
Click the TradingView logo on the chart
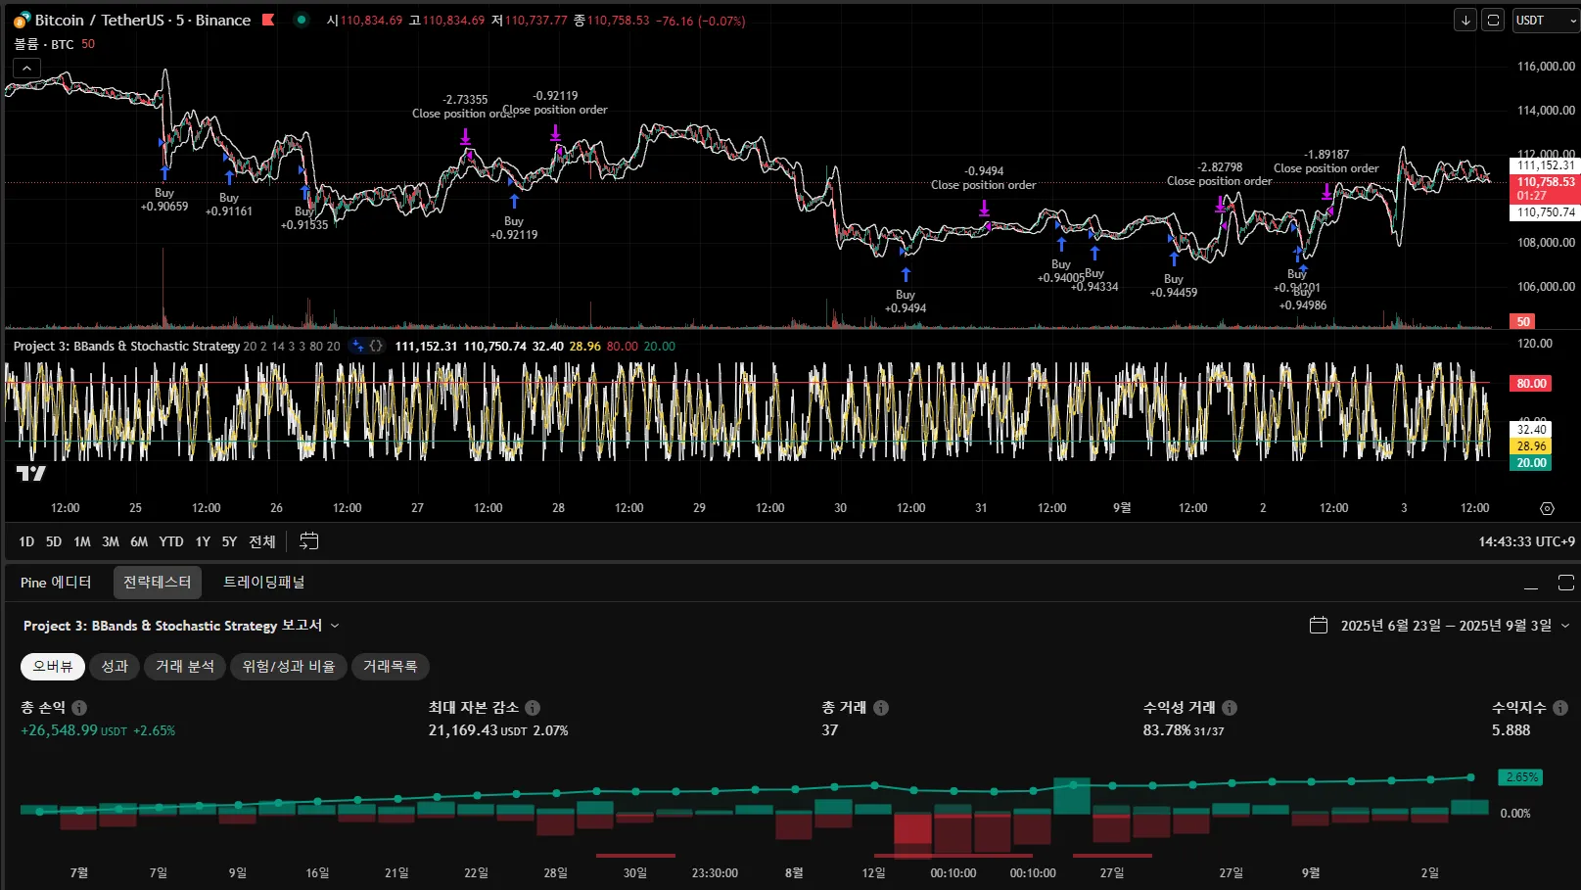[x=30, y=474]
